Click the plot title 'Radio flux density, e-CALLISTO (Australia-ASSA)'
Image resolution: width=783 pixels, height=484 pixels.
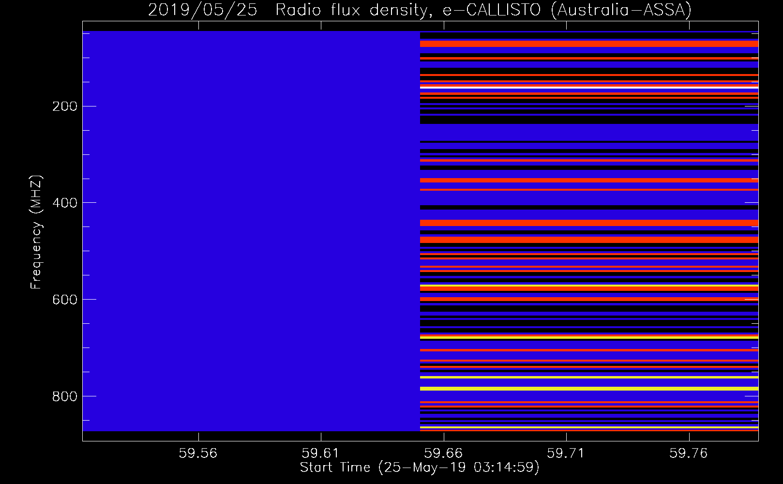click(x=483, y=10)
